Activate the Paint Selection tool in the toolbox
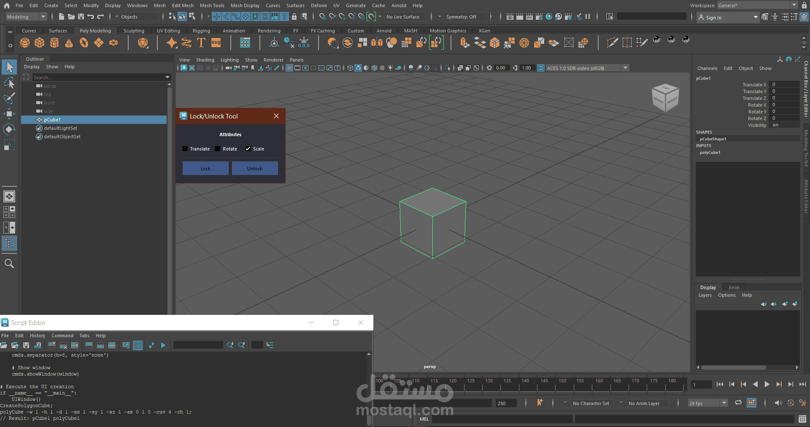The width and height of the screenshot is (810, 427). pos(9,98)
